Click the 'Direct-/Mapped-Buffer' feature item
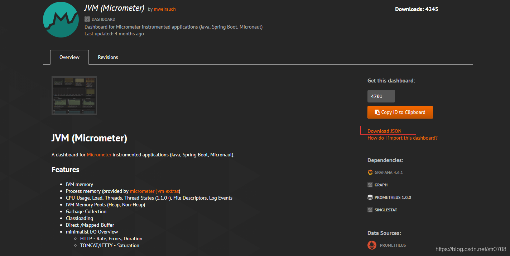The height and width of the screenshot is (256, 510). tap(90, 225)
